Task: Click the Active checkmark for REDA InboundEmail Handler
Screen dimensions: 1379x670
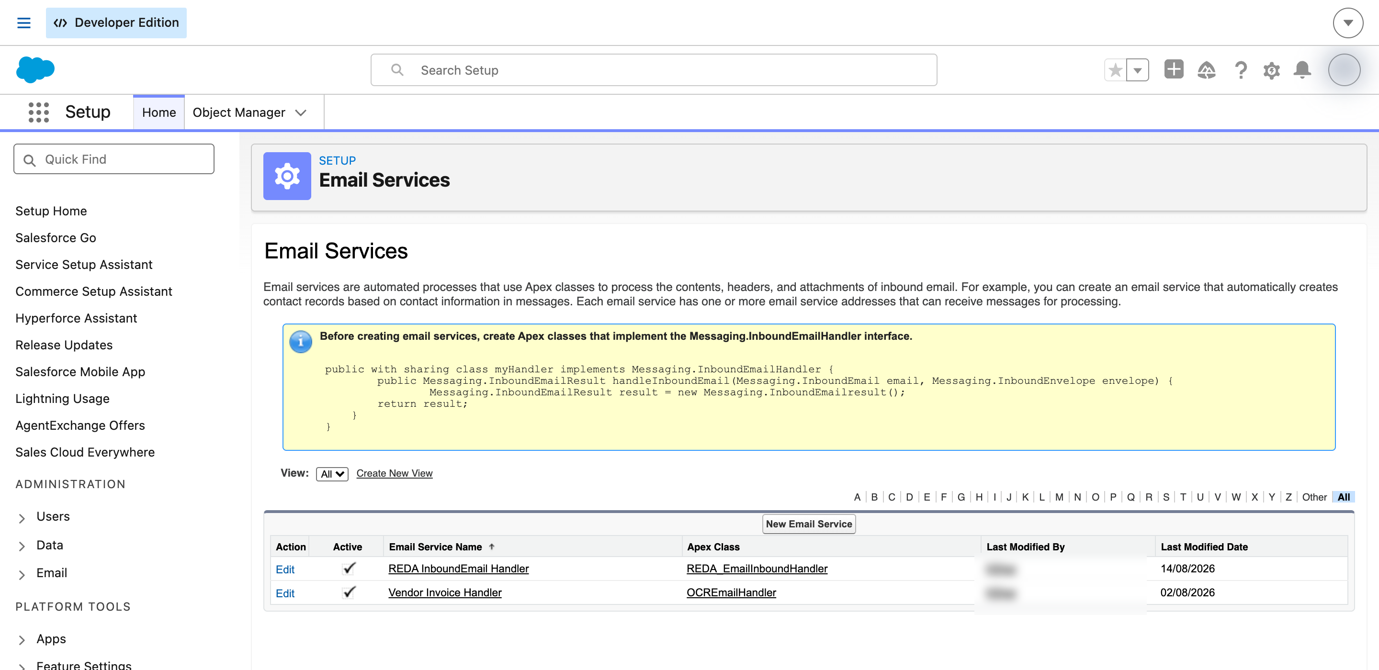Action: point(349,569)
